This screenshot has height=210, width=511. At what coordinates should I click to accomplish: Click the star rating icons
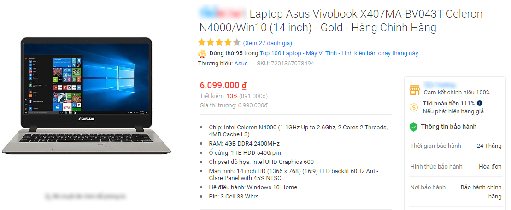[219, 43]
